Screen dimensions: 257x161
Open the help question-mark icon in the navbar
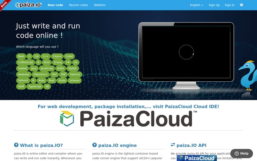pos(241,5)
